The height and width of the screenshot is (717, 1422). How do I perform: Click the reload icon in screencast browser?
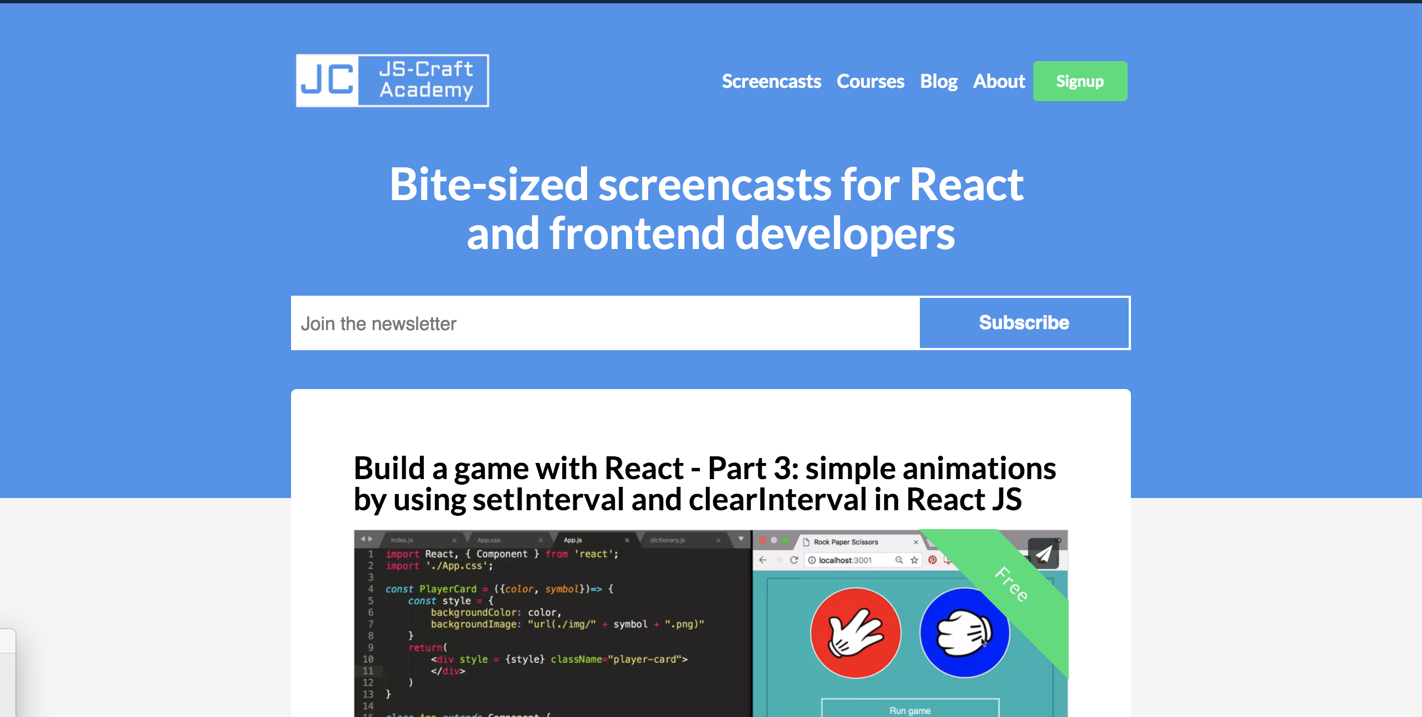click(x=794, y=560)
